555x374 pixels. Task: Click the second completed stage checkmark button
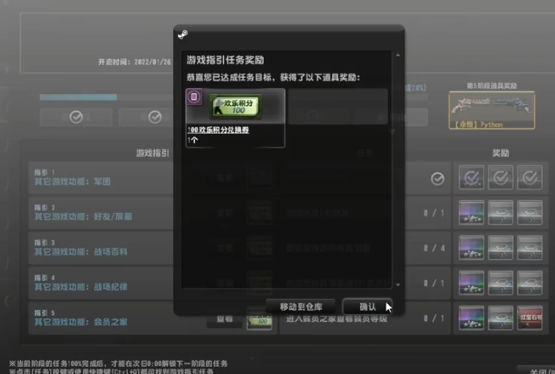pos(155,117)
